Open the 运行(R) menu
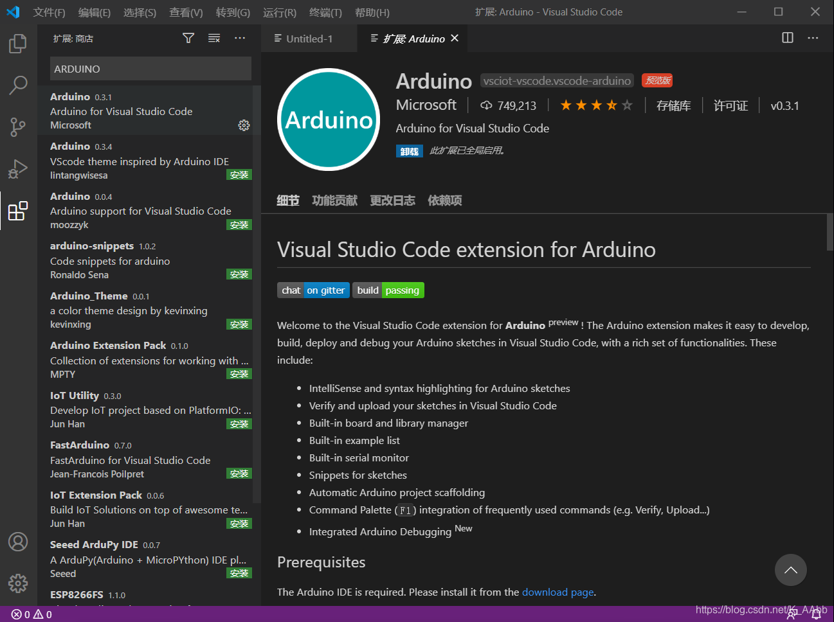 (x=280, y=12)
